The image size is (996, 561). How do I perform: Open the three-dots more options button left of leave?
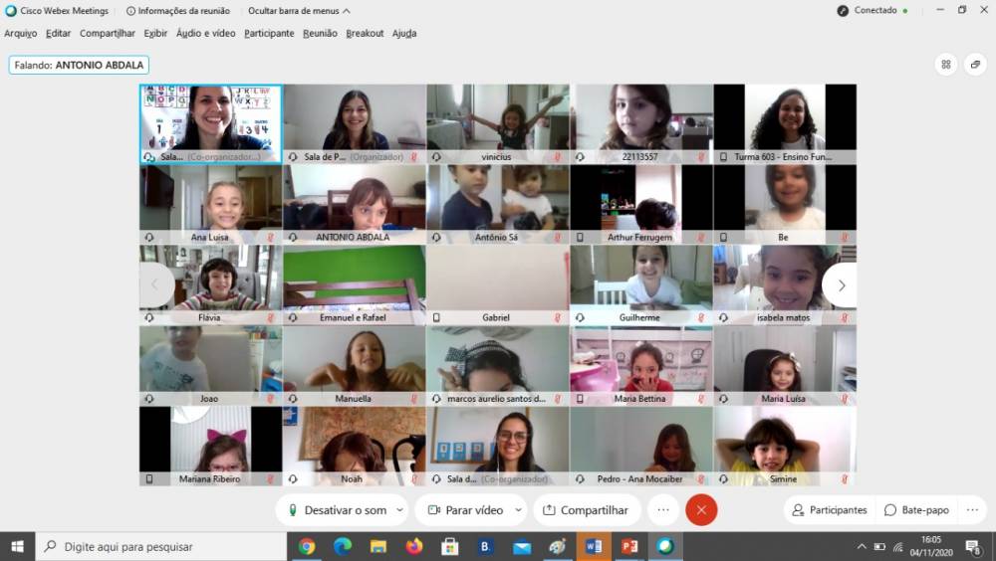point(663,510)
